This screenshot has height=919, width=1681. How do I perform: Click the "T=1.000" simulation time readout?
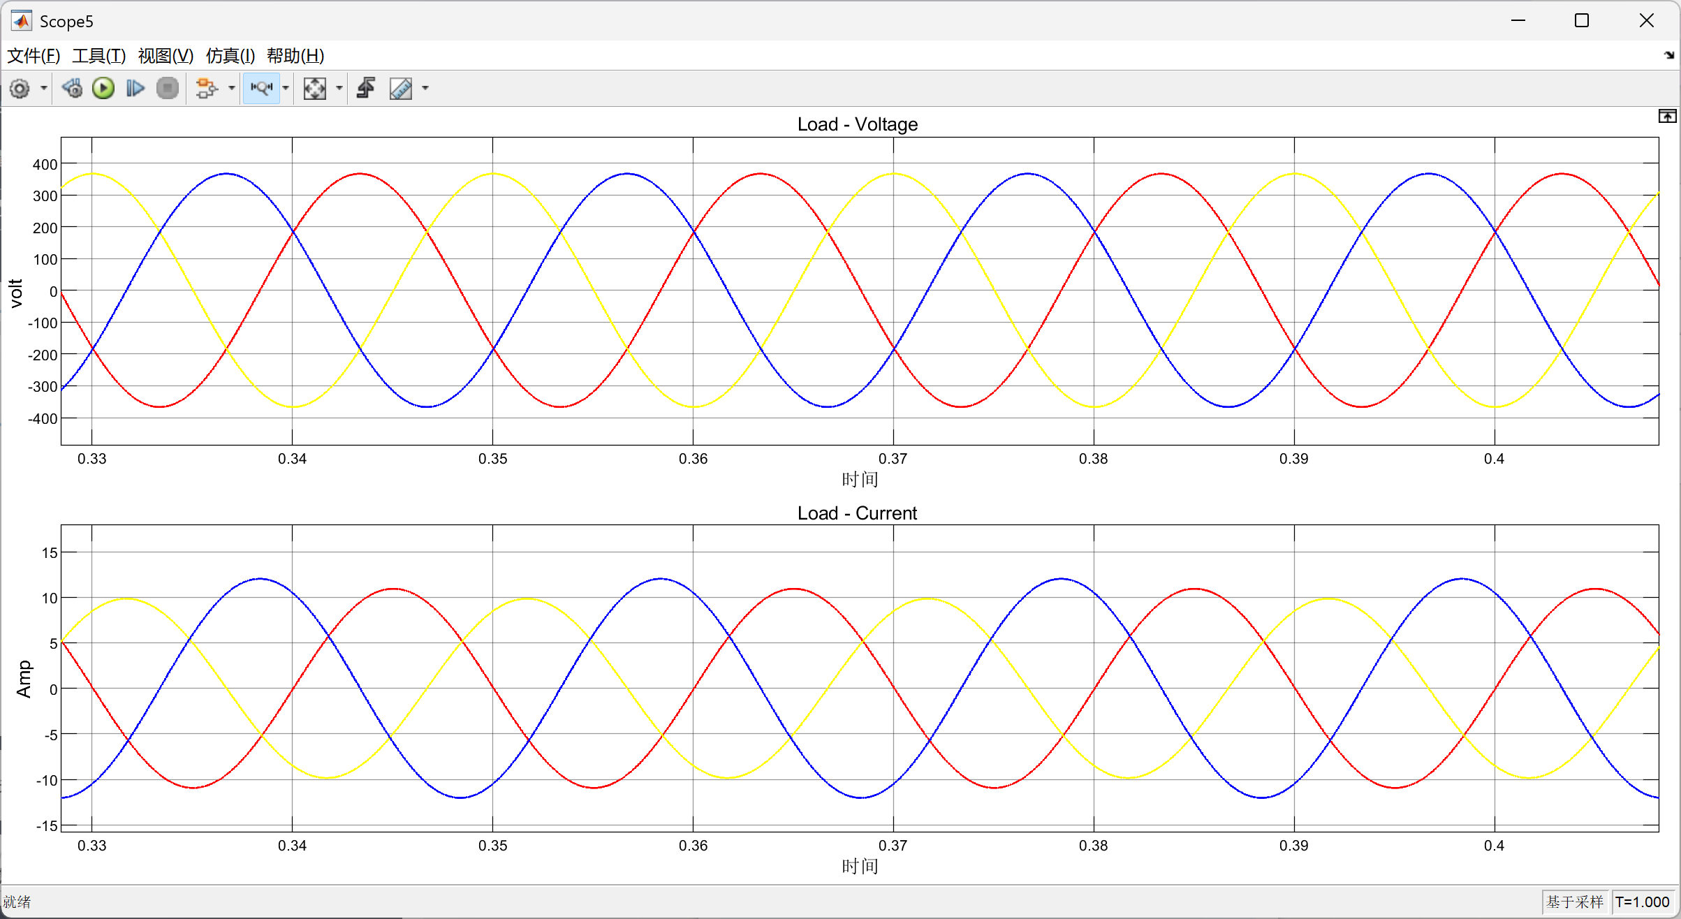click(x=1643, y=902)
